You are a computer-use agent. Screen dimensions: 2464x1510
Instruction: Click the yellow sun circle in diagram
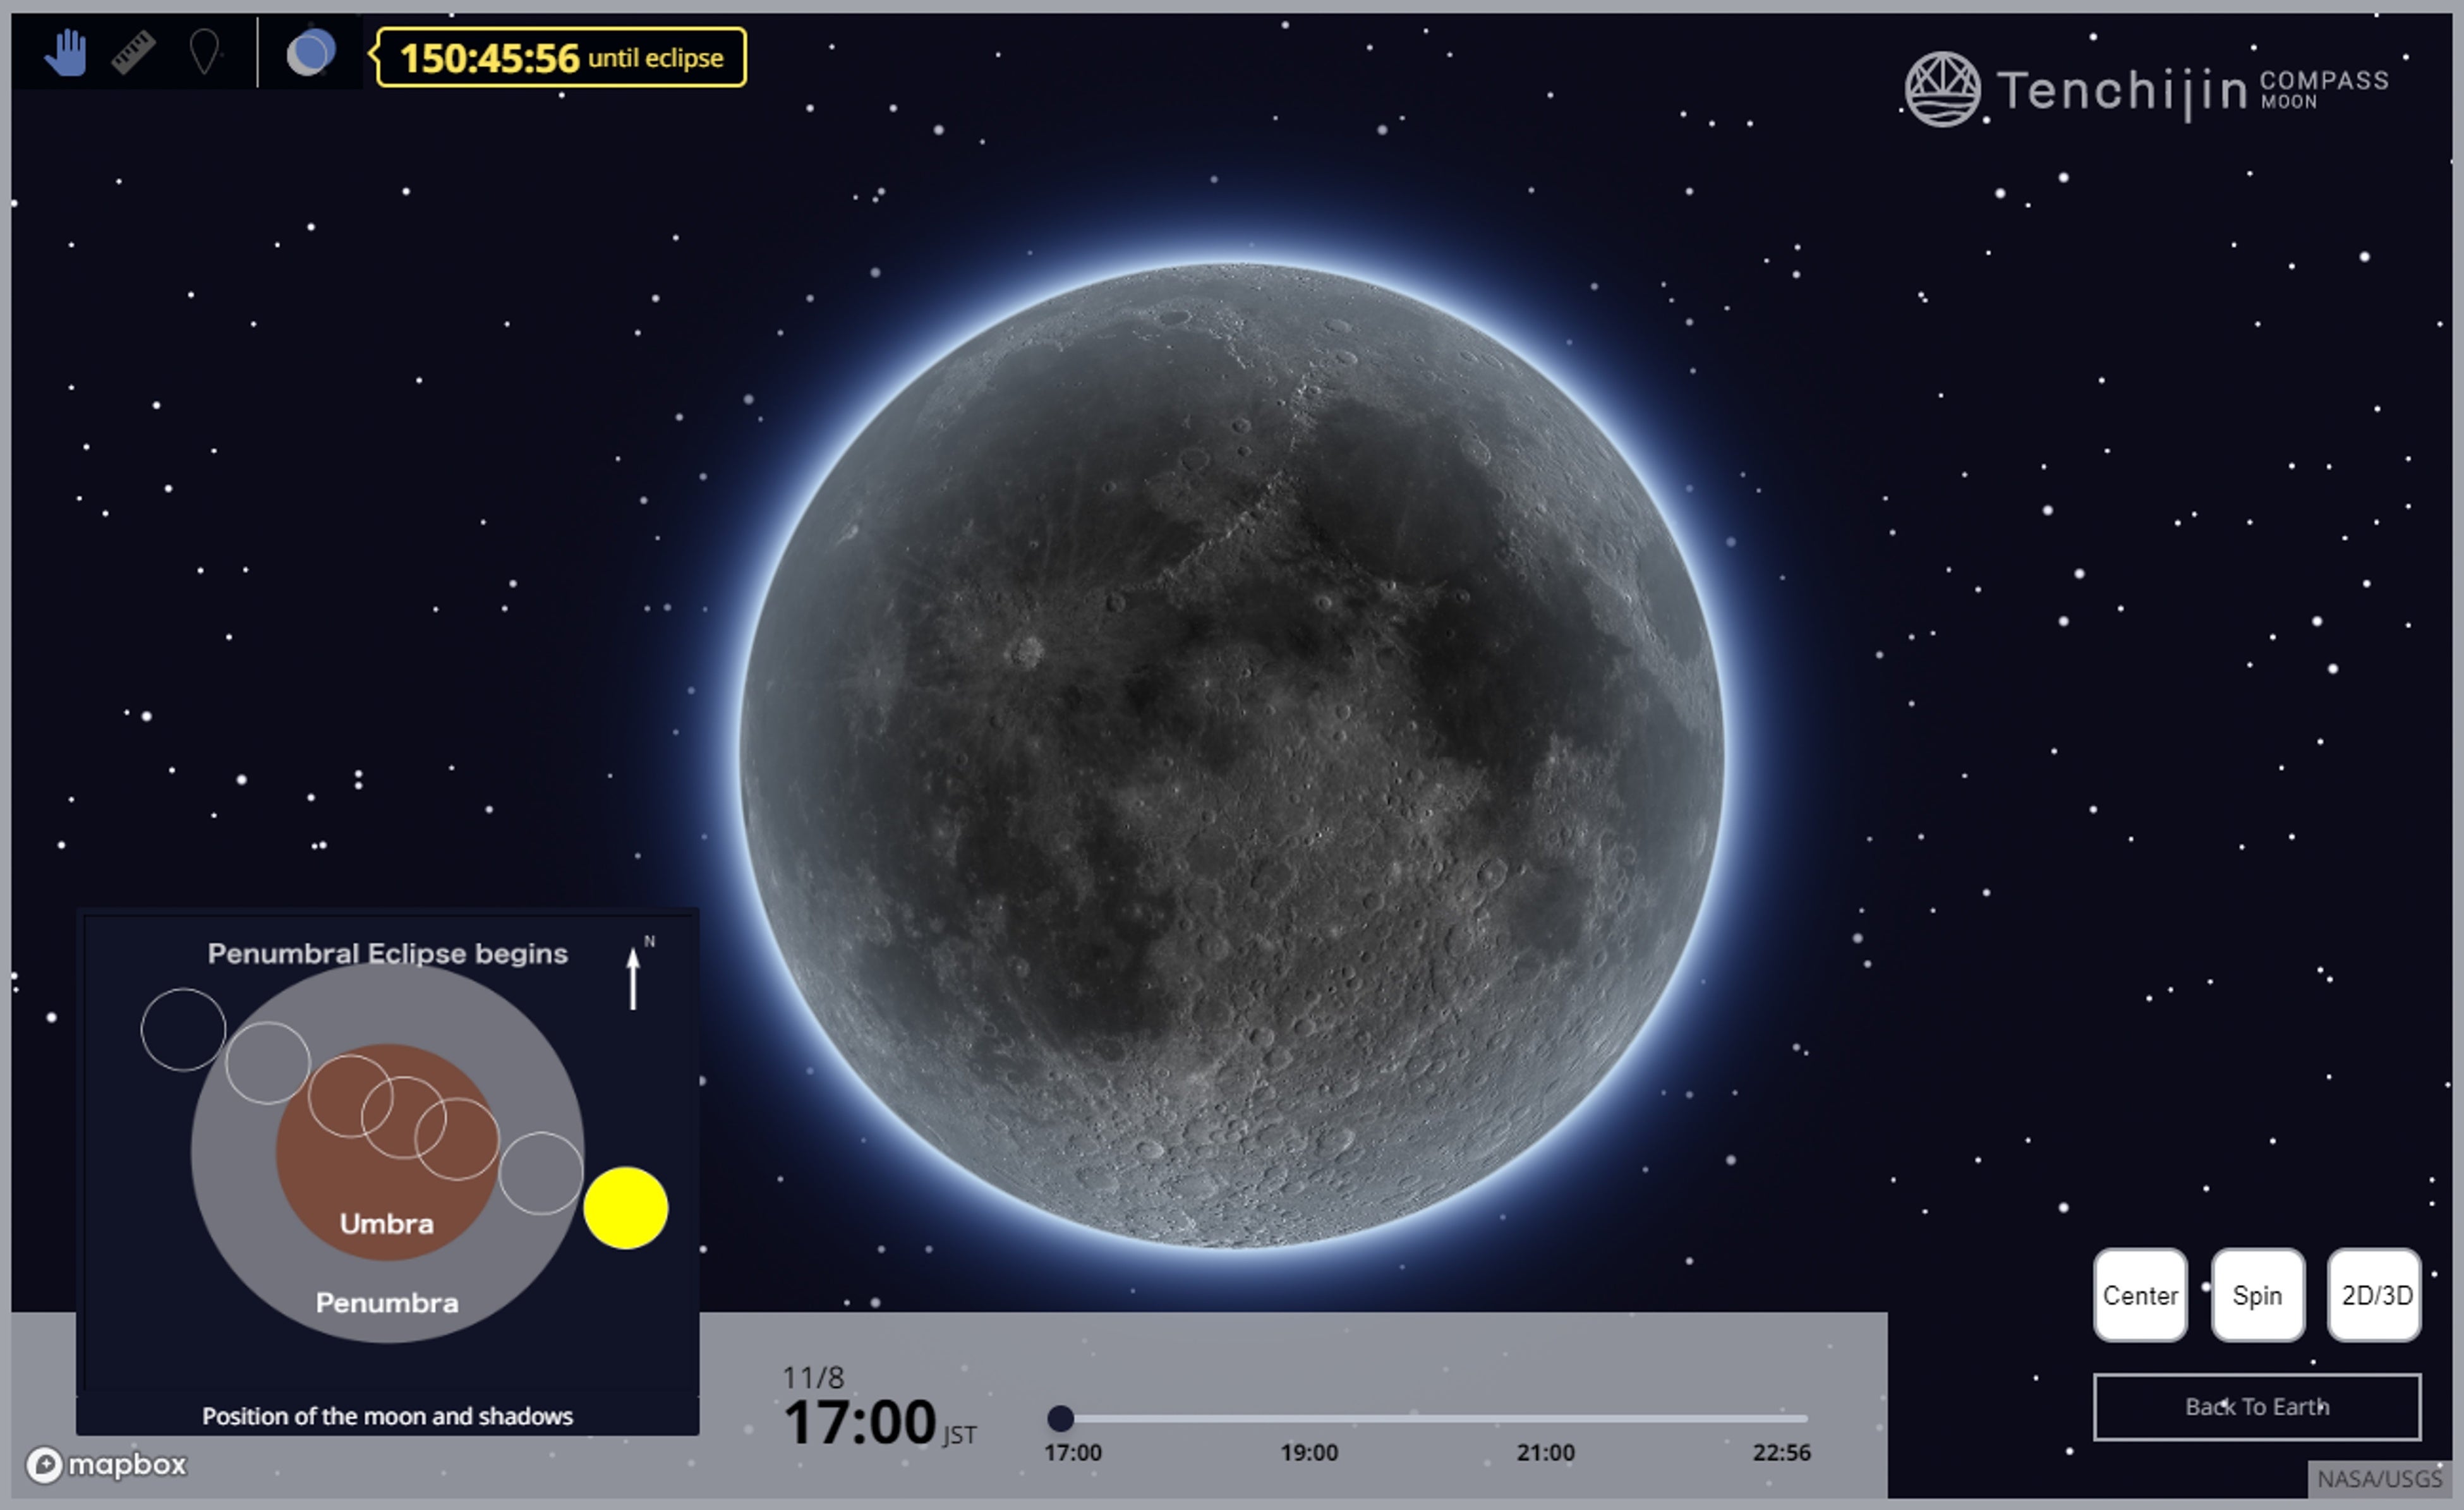626,1208
